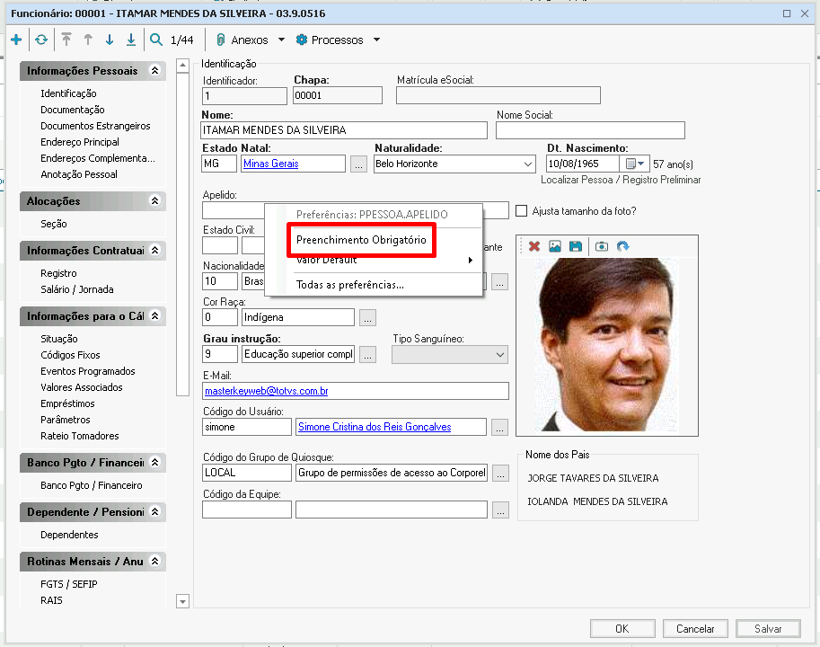
Task: Delete photo with red X icon
Action: pos(533,246)
